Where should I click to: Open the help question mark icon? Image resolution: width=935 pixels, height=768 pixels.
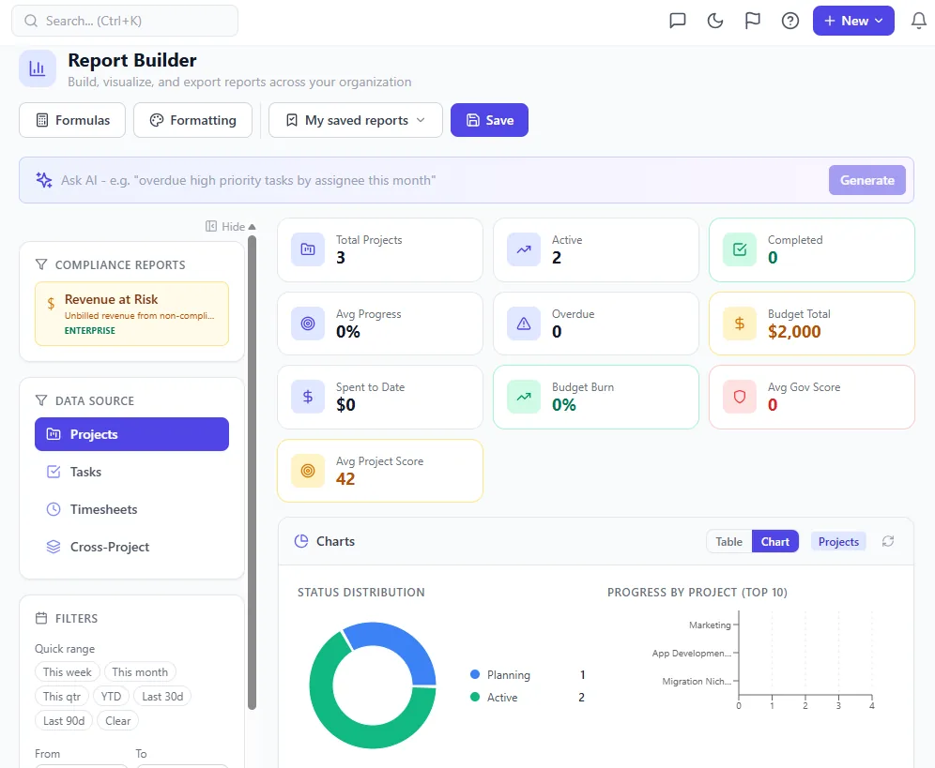pos(790,21)
